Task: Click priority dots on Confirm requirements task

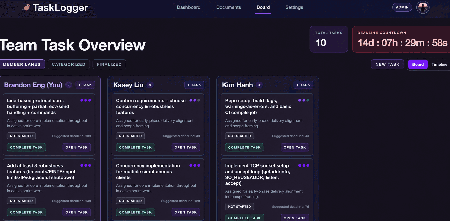Action: (x=195, y=100)
